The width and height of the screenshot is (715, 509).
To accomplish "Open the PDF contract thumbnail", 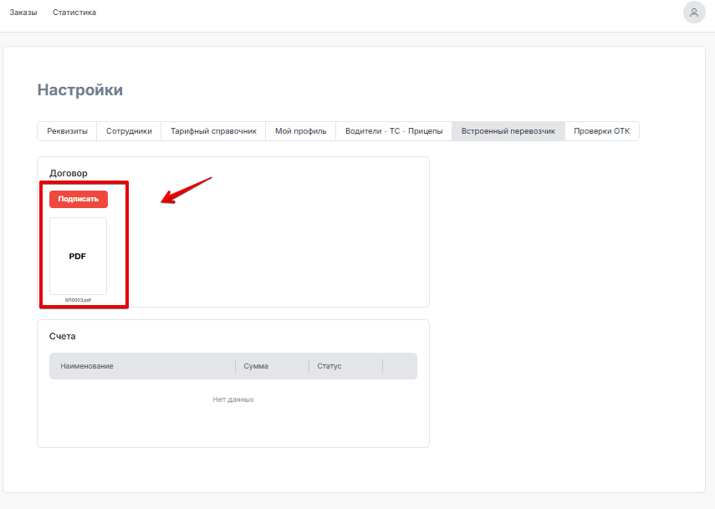I will pos(78,256).
